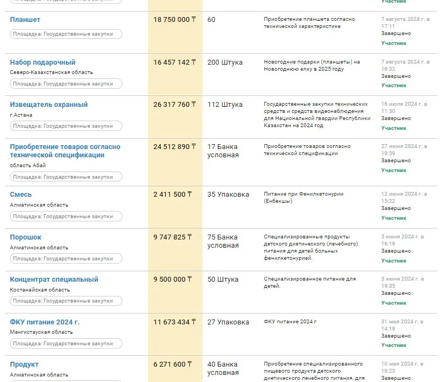The height and width of the screenshot is (382, 440).
Task: Click the Извещатель охранный title
Action: click(x=49, y=105)
